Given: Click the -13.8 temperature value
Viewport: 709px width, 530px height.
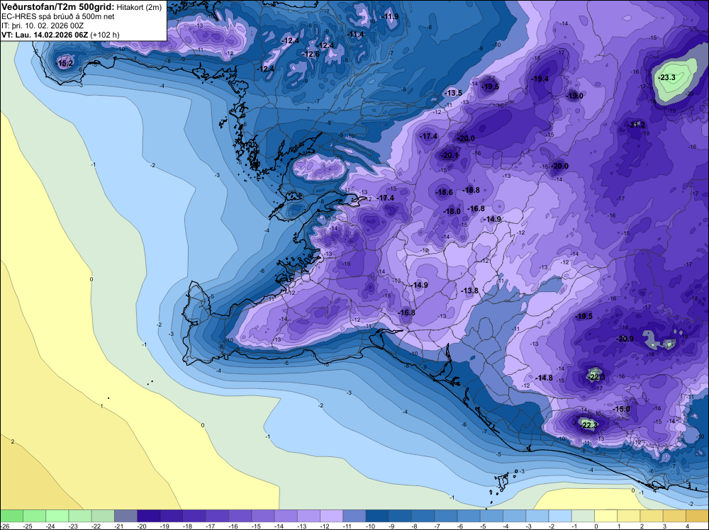Looking at the screenshot, I should tap(470, 291).
